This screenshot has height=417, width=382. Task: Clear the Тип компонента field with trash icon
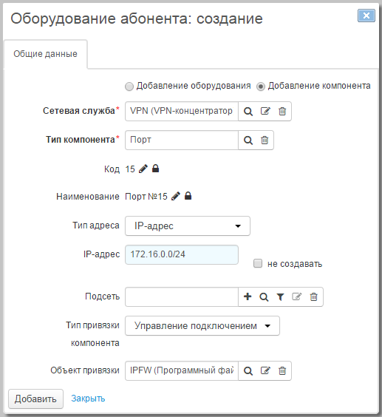(265, 140)
